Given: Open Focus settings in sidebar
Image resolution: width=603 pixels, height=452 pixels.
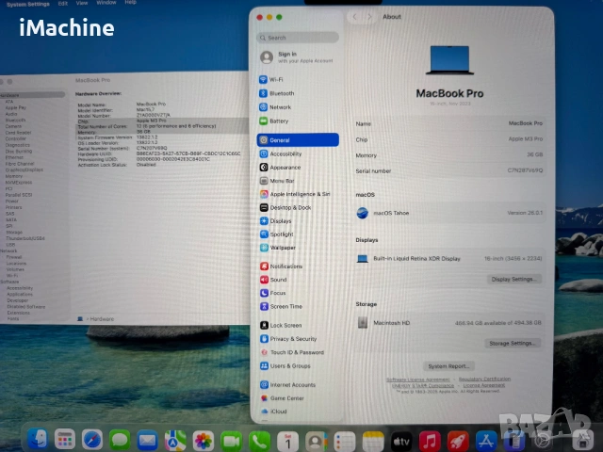Looking at the screenshot, I should click(272, 293).
